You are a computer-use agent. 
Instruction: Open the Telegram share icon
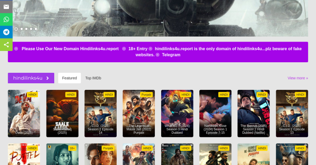[6, 32]
